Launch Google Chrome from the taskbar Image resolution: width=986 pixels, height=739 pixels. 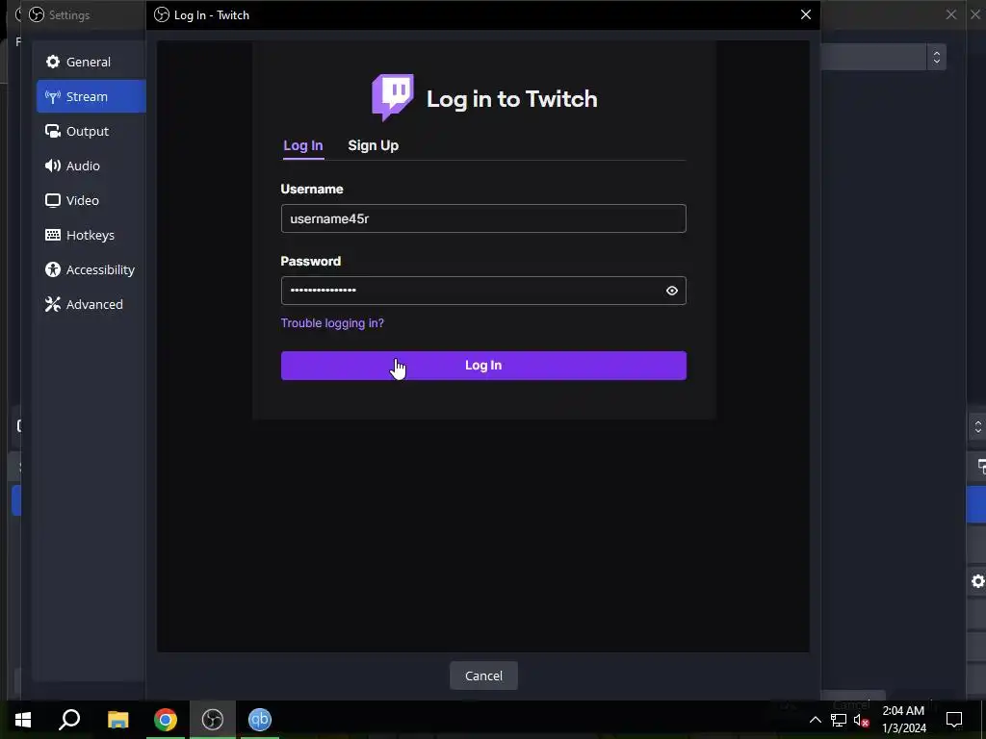point(166,720)
